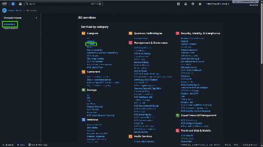
Task: Click the Storage category icon
Action: [x=83, y=90]
